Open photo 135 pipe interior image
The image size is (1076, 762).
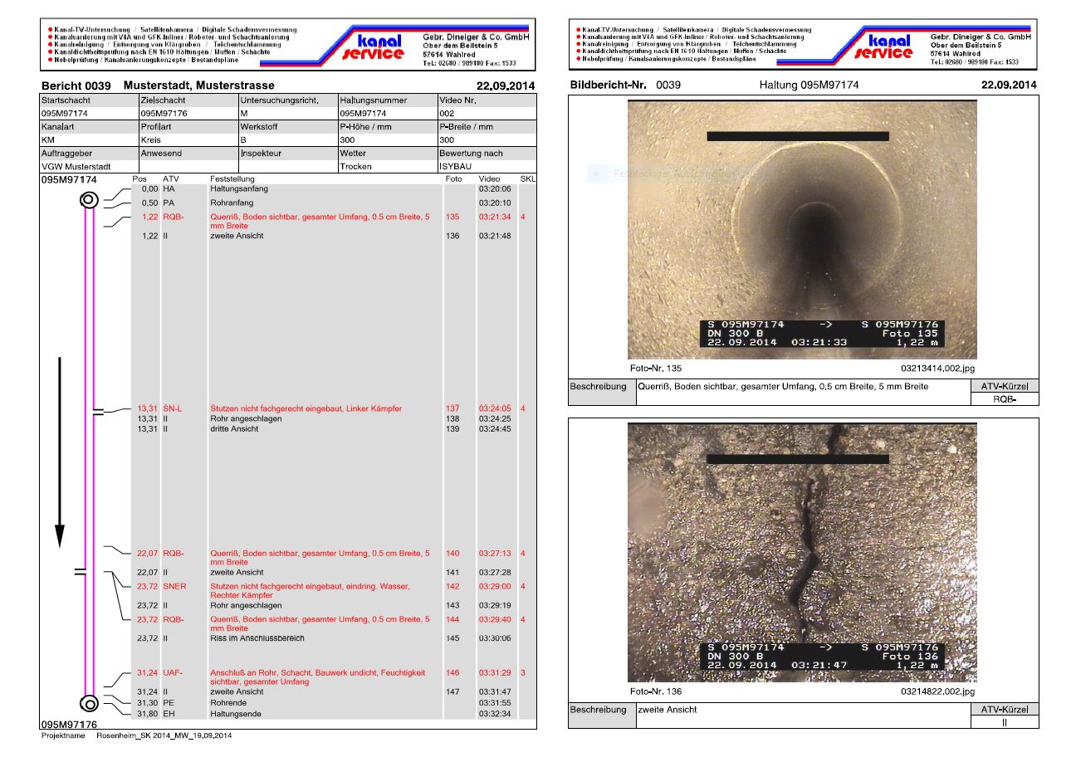point(802,229)
